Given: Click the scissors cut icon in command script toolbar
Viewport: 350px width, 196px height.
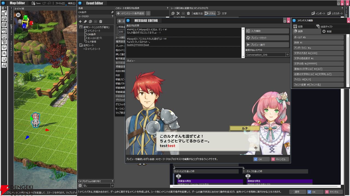Looking at the screenshot, I should pos(178,13).
